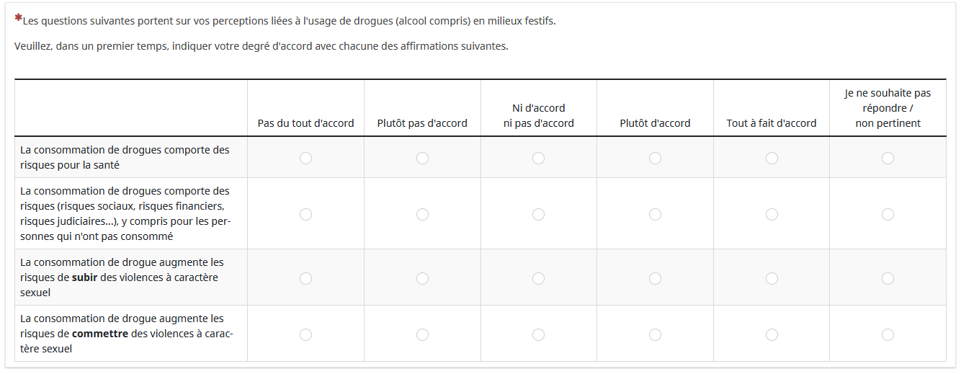Pick 'Tout à fait d'accord' for subir des violences
Image resolution: width=961 pixels, height=374 pixels.
click(x=772, y=278)
